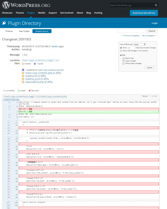Click author name 'kanakogi'

tap(27, 50)
